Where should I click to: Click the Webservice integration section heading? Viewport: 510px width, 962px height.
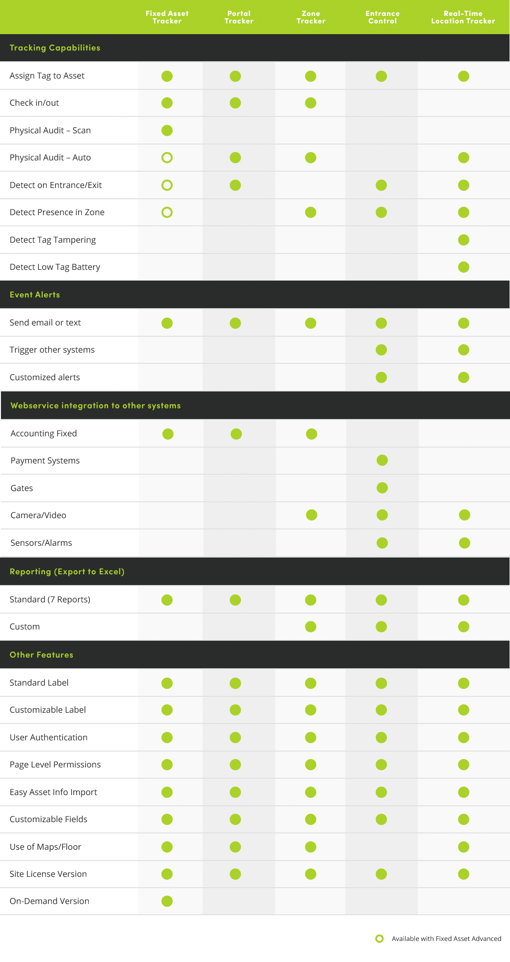[96, 405]
